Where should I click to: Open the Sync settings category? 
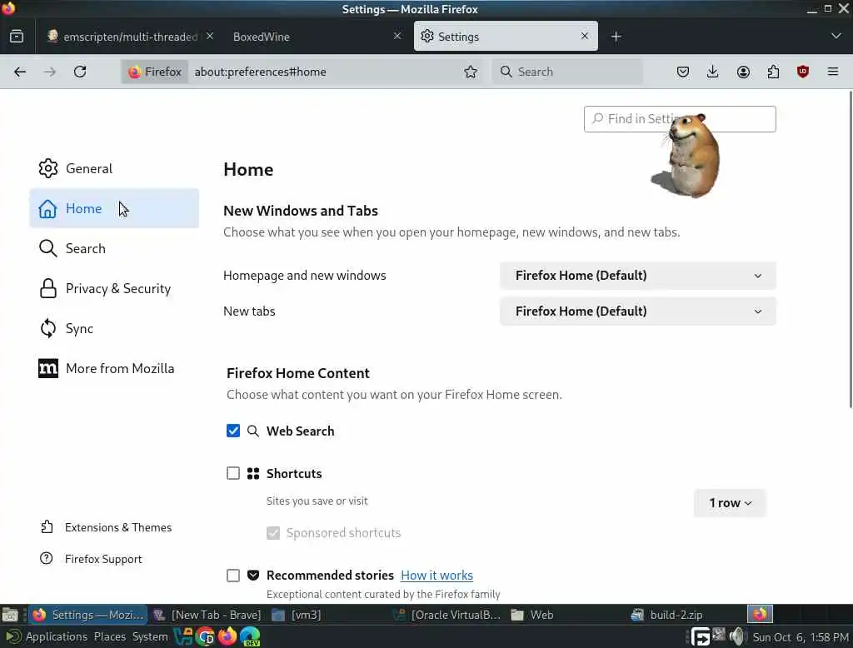pos(114,329)
